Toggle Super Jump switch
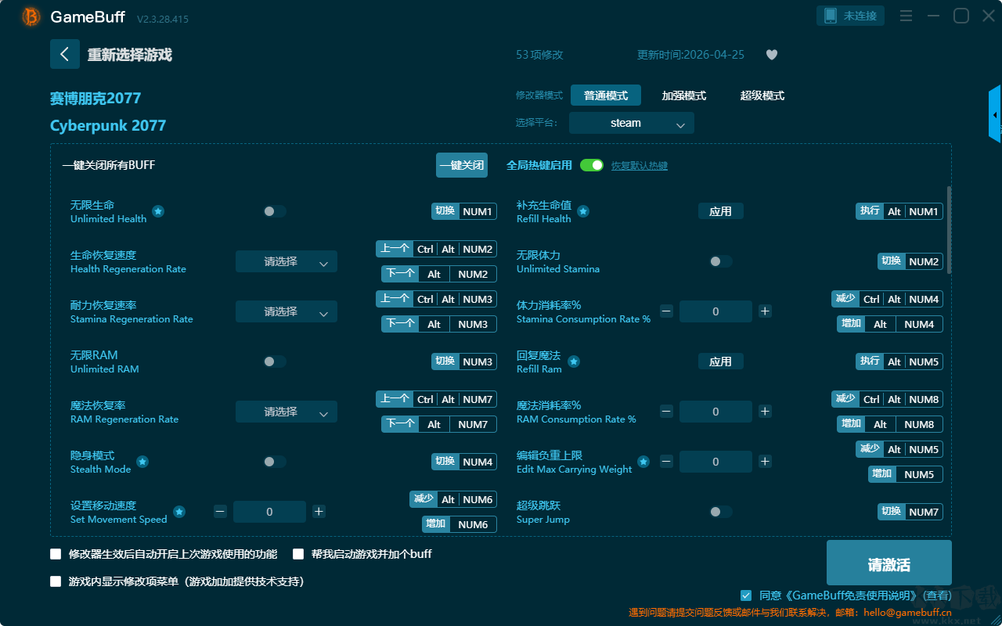This screenshot has width=1002, height=626. [721, 512]
